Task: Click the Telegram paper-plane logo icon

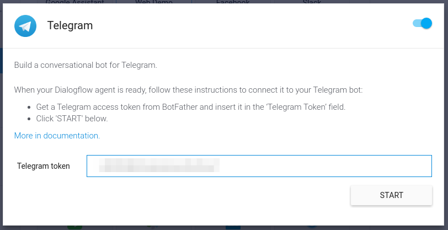Action: coord(25,25)
